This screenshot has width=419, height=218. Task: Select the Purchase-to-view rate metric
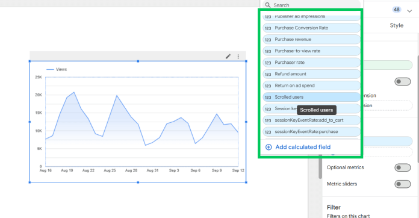pyautogui.click(x=311, y=51)
